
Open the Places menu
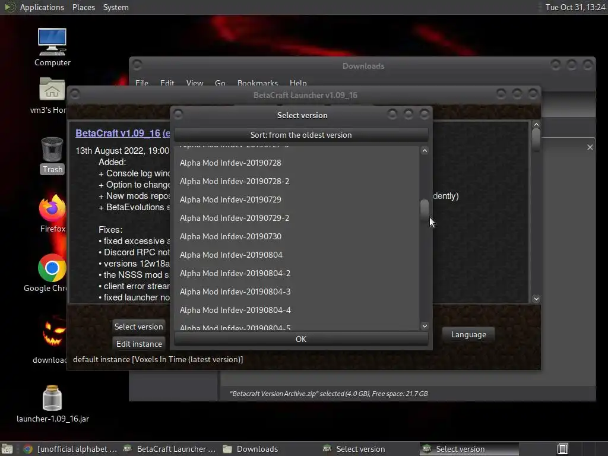tap(83, 7)
